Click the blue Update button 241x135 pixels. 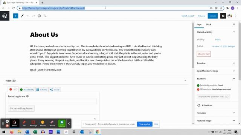213,16
